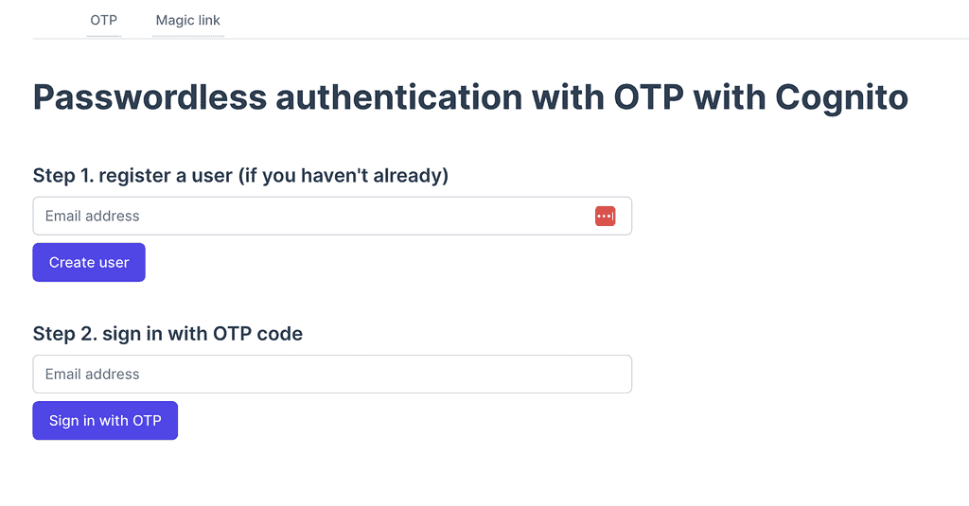Viewport: 969px width, 506px height.
Task: Click the Sign in with OTP button
Action: click(x=105, y=421)
